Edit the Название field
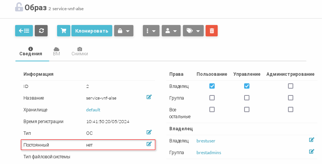 tap(149, 97)
